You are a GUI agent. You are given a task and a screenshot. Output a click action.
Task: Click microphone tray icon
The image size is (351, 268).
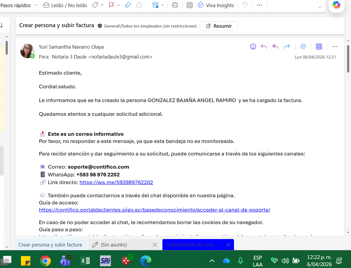pos(241,261)
